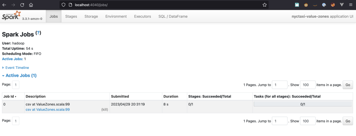Open the monkey face extension icon
The height and width of the screenshot is (136, 356).
click(306, 5)
